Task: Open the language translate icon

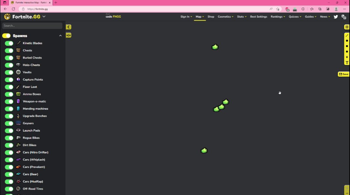Action: (x=344, y=17)
